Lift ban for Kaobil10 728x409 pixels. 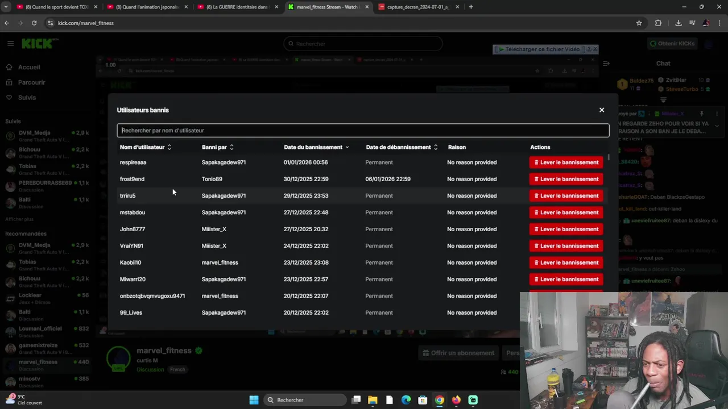pyautogui.click(x=566, y=262)
